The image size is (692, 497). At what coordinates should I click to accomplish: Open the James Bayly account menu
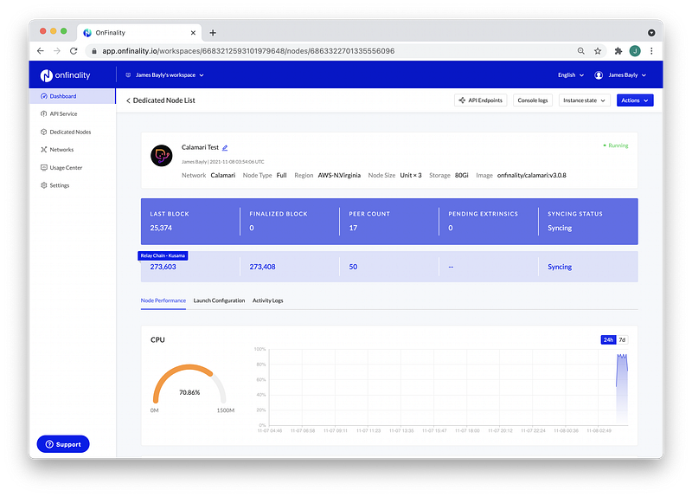click(626, 75)
